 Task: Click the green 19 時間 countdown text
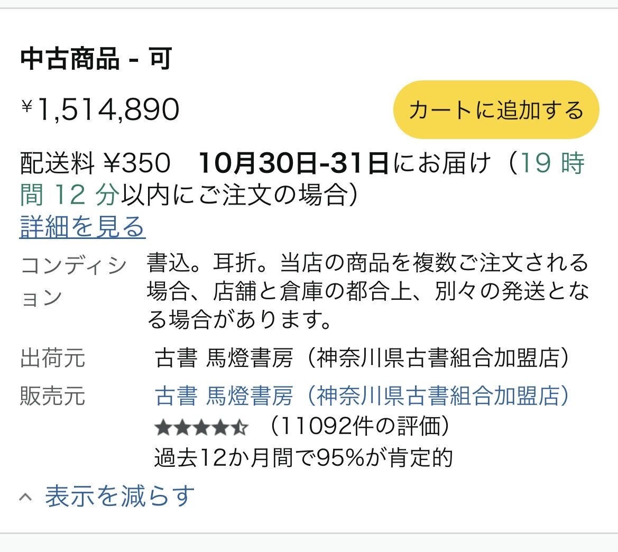point(552,163)
